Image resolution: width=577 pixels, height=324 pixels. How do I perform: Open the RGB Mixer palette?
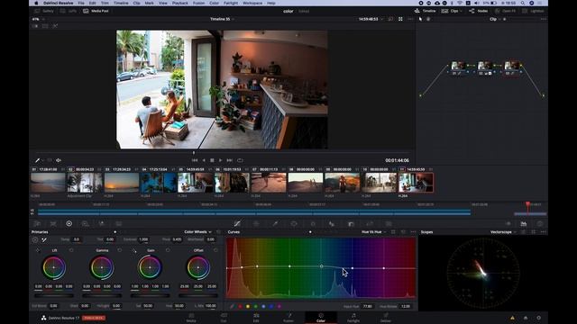click(x=102, y=223)
